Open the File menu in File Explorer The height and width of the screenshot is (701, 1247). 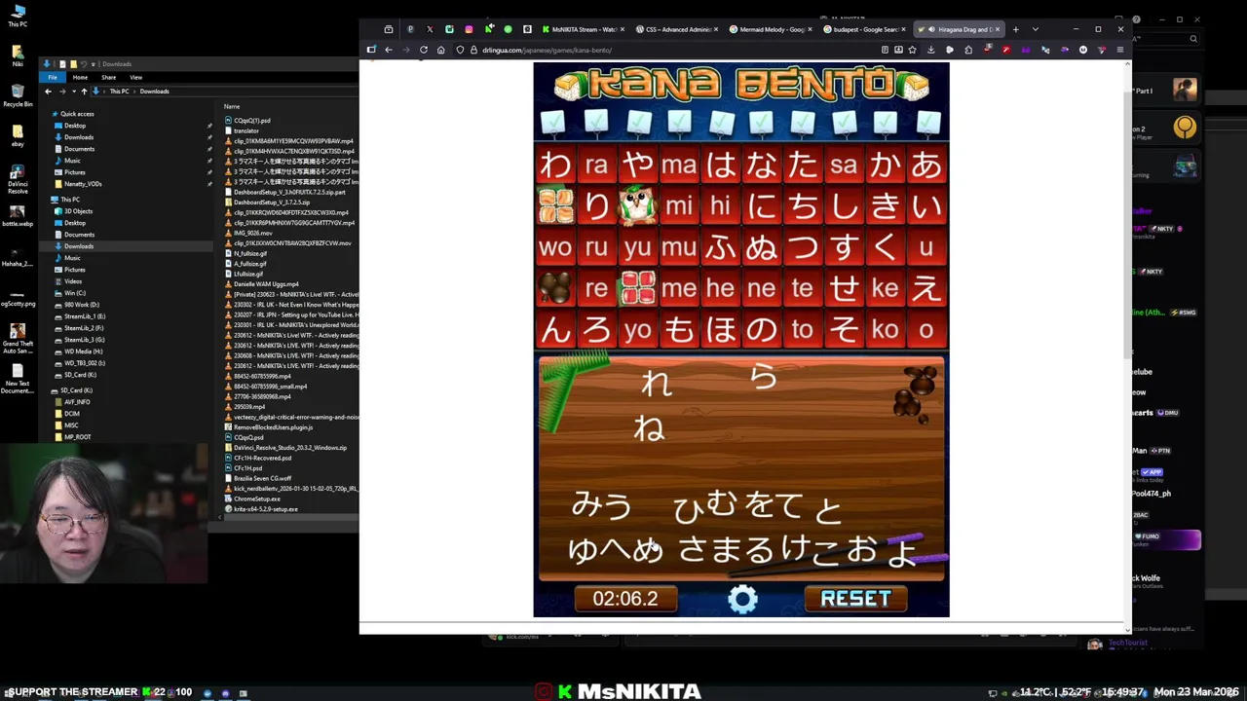click(x=53, y=77)
